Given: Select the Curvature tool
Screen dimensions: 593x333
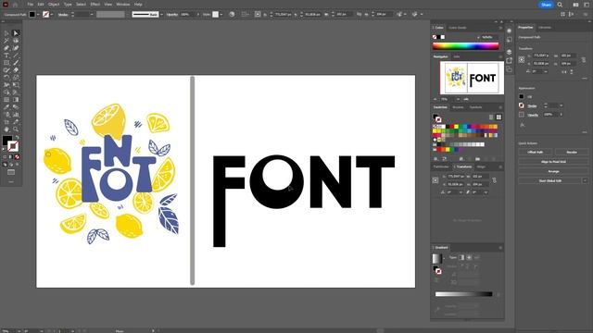Looking at the screenshot, I should click(16, 48).
